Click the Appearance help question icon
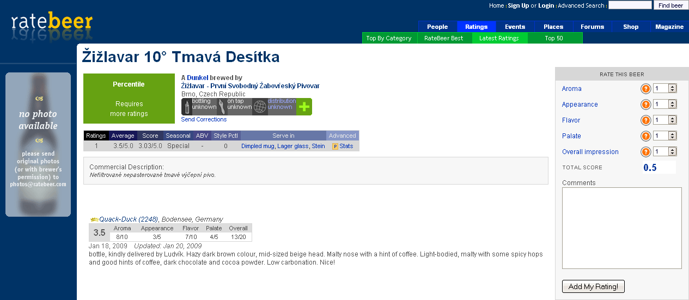 point(646,105)
